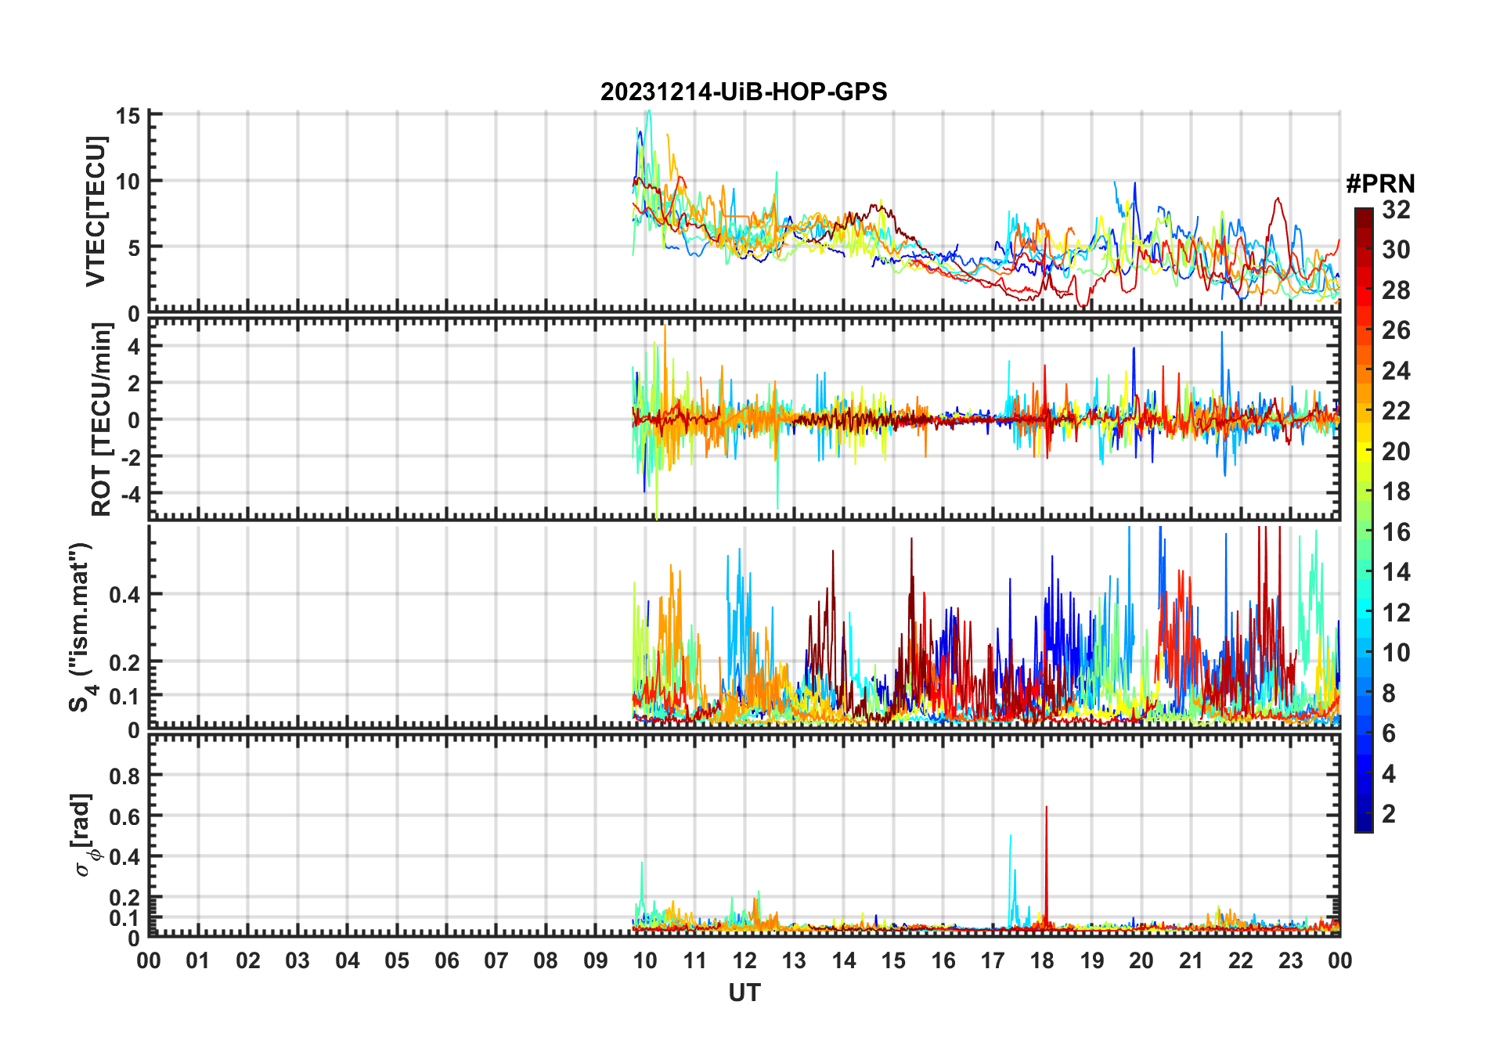This screenshot has width=1489, height=1041.
Task: Click colorbar tick label "12"
Action: [x=1396, y=613]
